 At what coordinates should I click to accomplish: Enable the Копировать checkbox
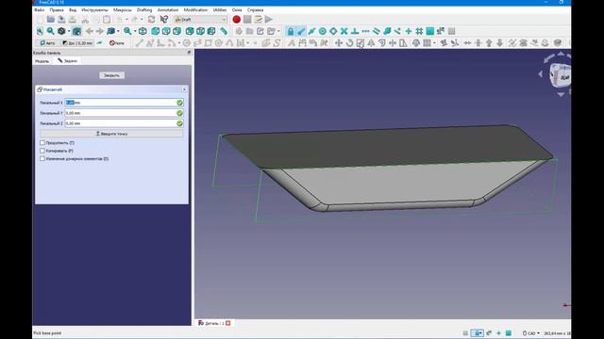[x=42, y=151]
